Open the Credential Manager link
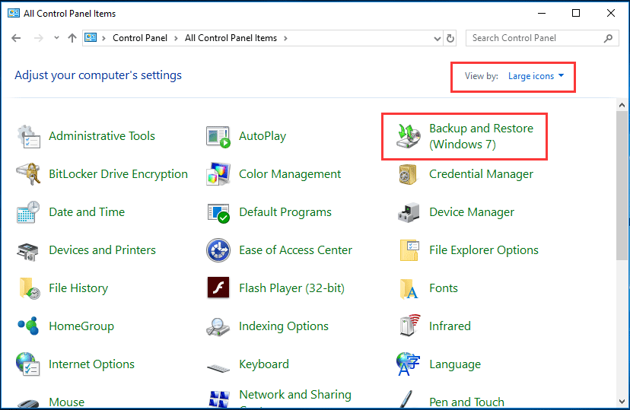The image size is (630, 410). point(481,174)
